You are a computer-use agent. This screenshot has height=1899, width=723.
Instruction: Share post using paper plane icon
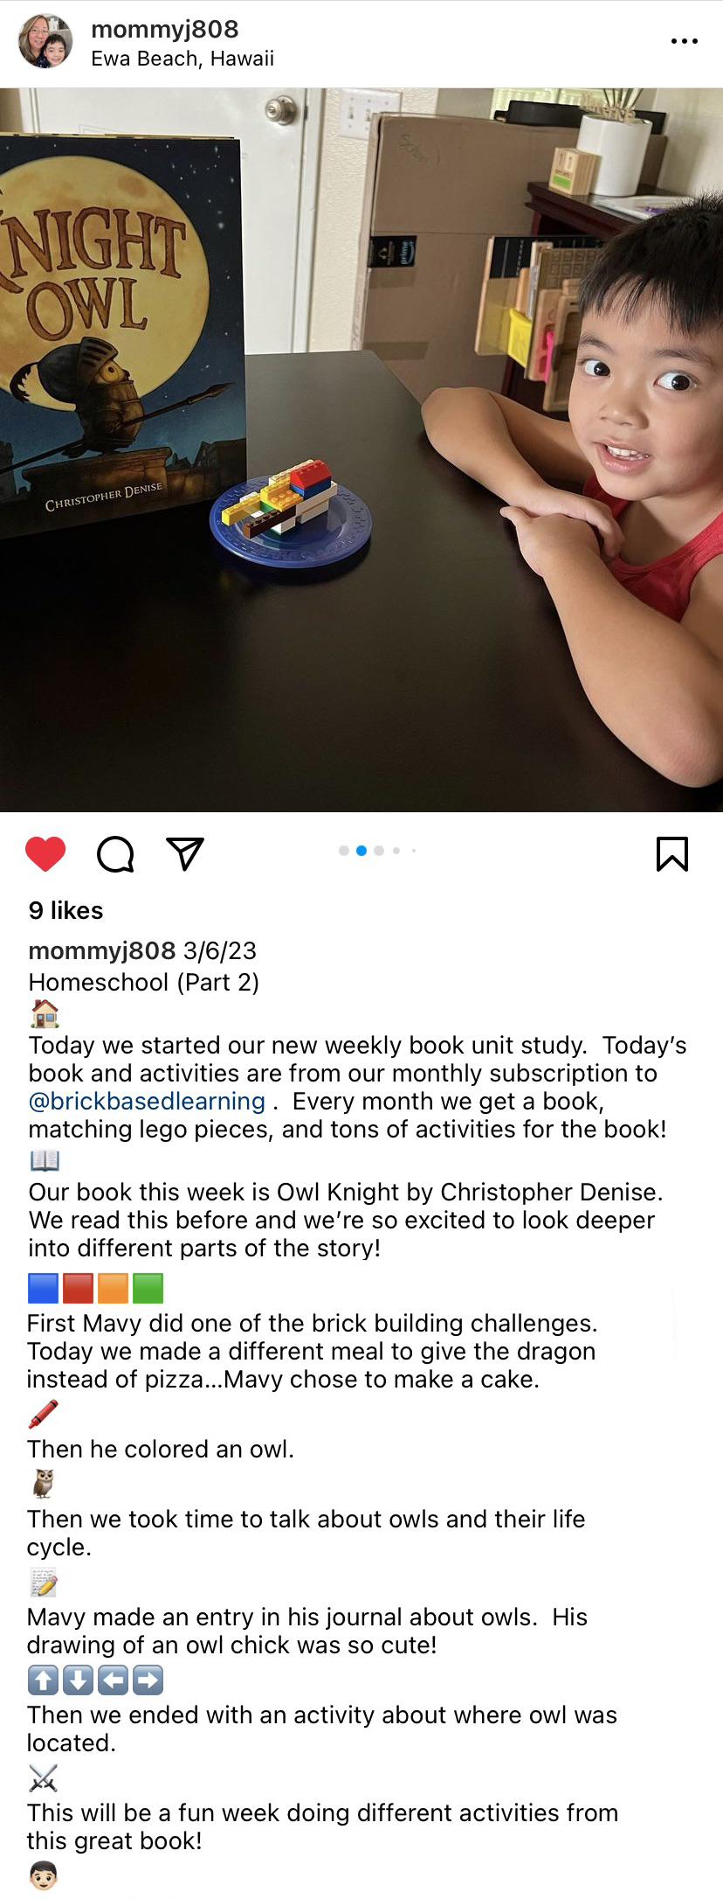point(185,853)
